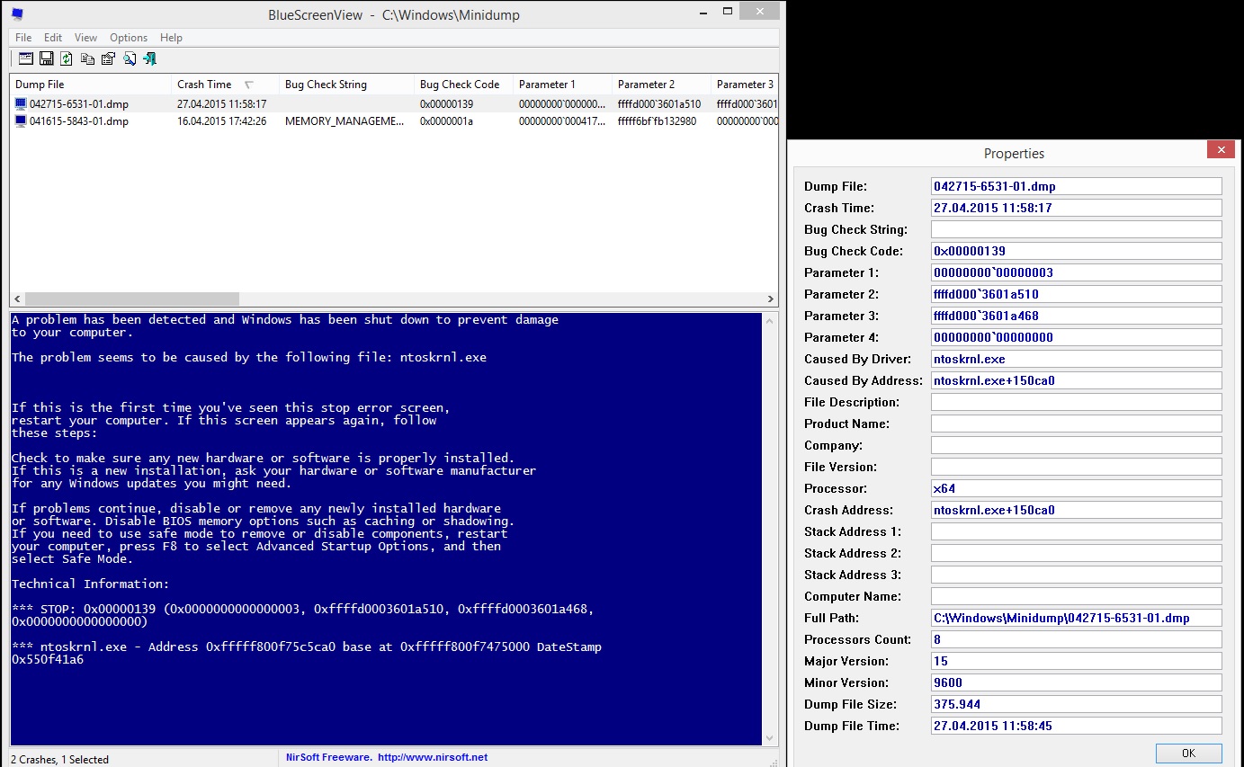Click the Parameter 1 field in Properties
The image size is (1244, 767).
pyautogui.click(x=1077, y=272)
